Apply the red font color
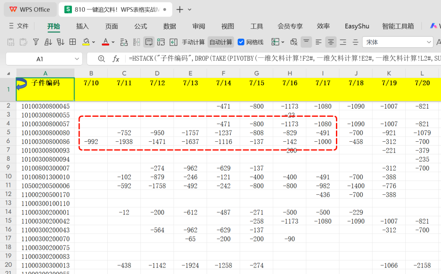 tap(106, 42)
